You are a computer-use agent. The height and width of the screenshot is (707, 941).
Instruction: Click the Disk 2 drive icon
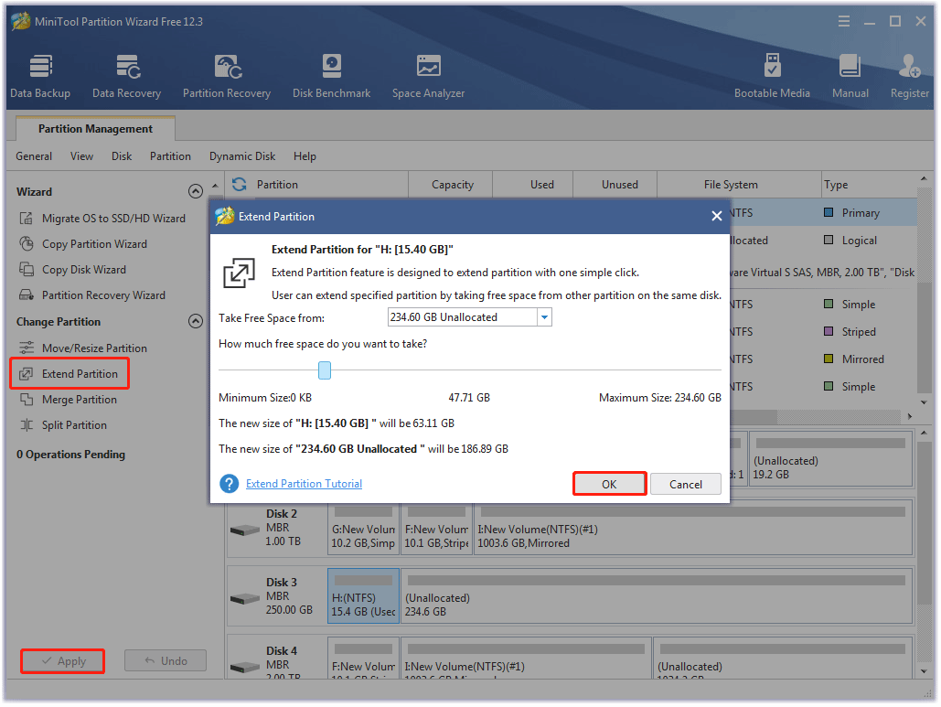click(245, 530)
